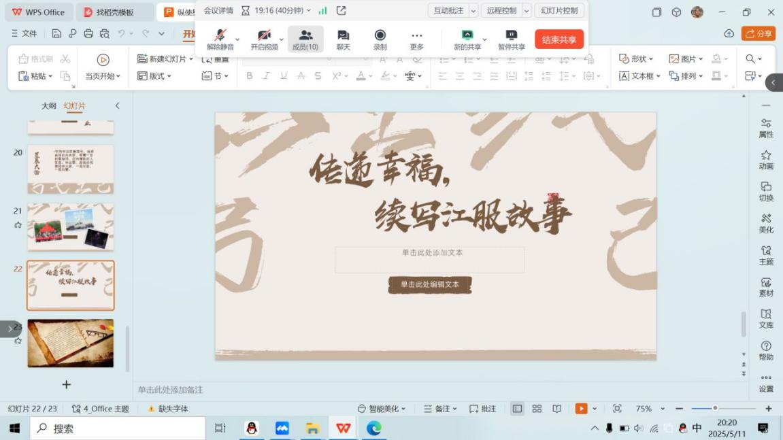Expand the Shapes dropdown

point(637,59)
